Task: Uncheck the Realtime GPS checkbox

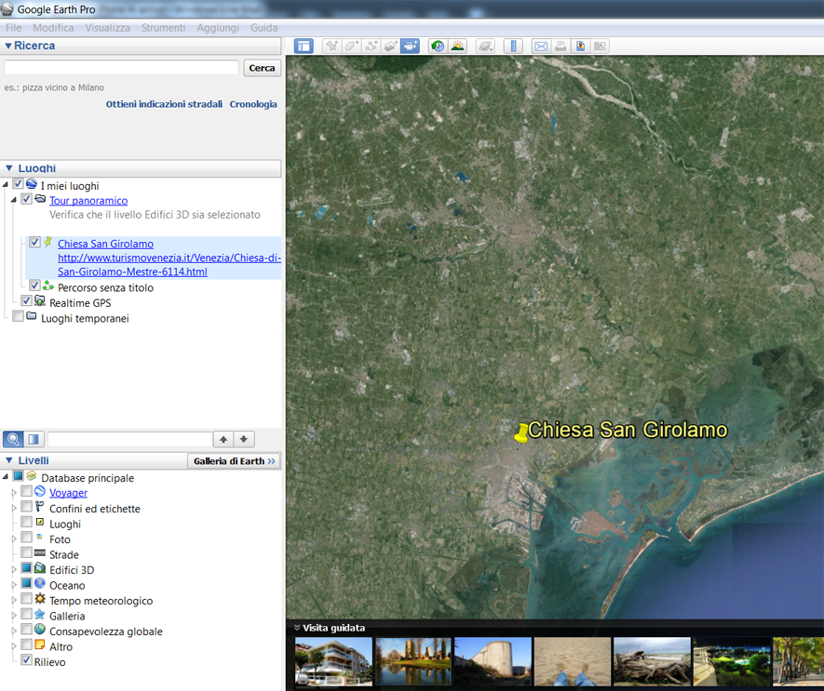Action: pyautogui.click(x=27, y=301)
